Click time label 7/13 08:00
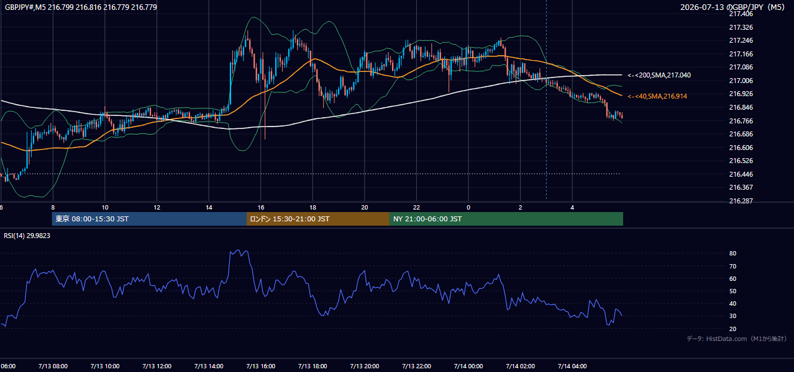Image resolution: width=794 pixels, height=372 pixels. click(53, 366)
